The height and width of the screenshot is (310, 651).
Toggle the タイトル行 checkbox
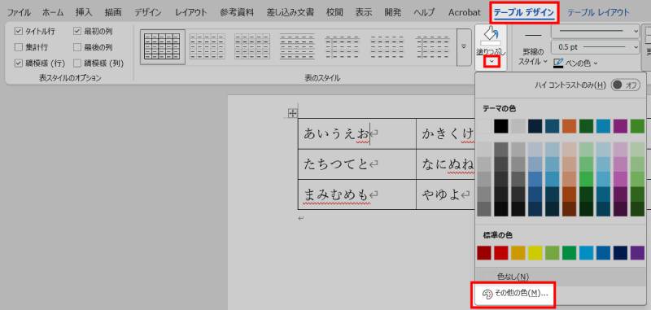click(x=18, y=31)
